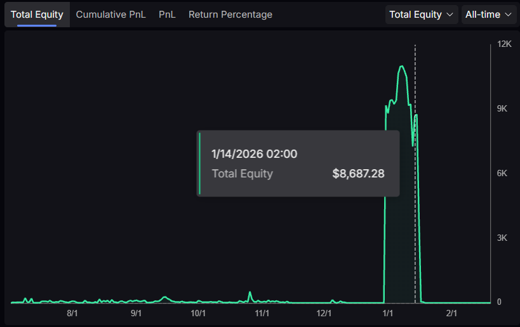
Task: Click the 10/1 date label
Action: click(198, 313)
